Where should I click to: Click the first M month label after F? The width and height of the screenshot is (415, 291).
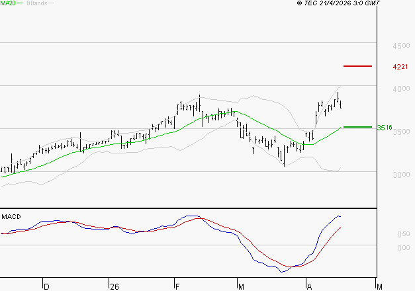coord(241,287)
